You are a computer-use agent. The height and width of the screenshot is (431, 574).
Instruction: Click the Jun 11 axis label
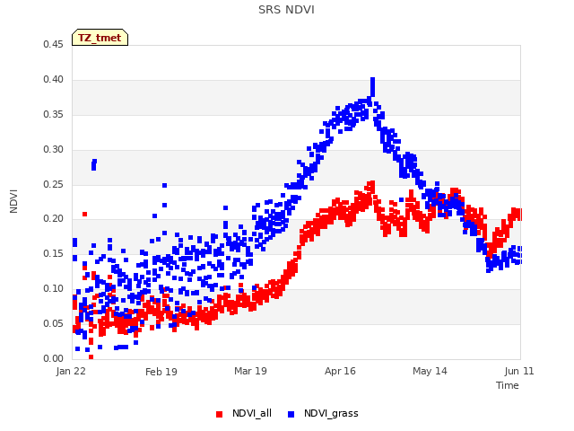coord(519,371)
